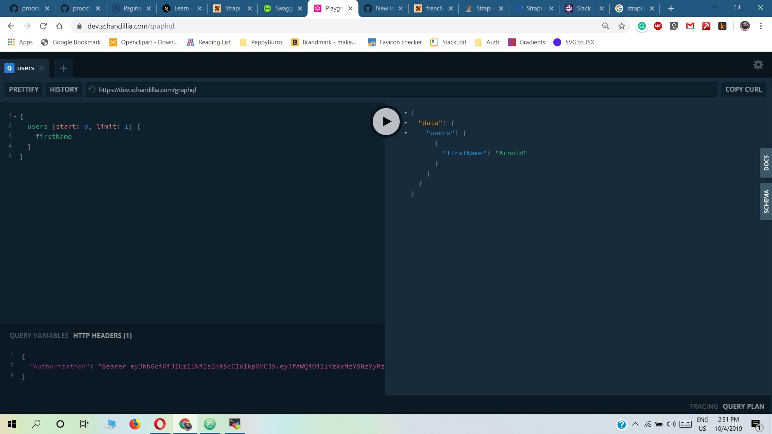Click the "Arnold" value in response
The width and height of the screenshot is (772, 434).
511,153
